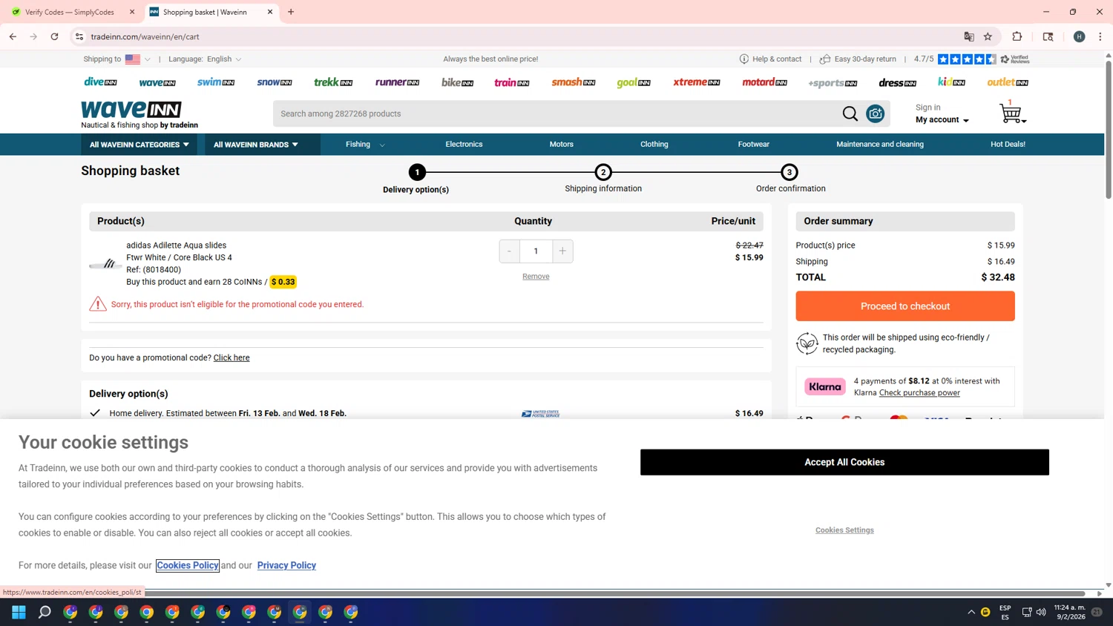Open the Motors category
This screenshot has width=1113, height=626.
561,145
